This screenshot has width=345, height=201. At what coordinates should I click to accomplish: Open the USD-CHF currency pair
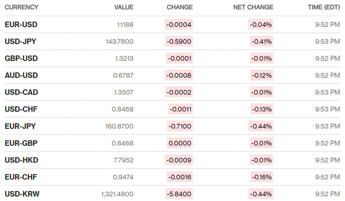[21, 109]
